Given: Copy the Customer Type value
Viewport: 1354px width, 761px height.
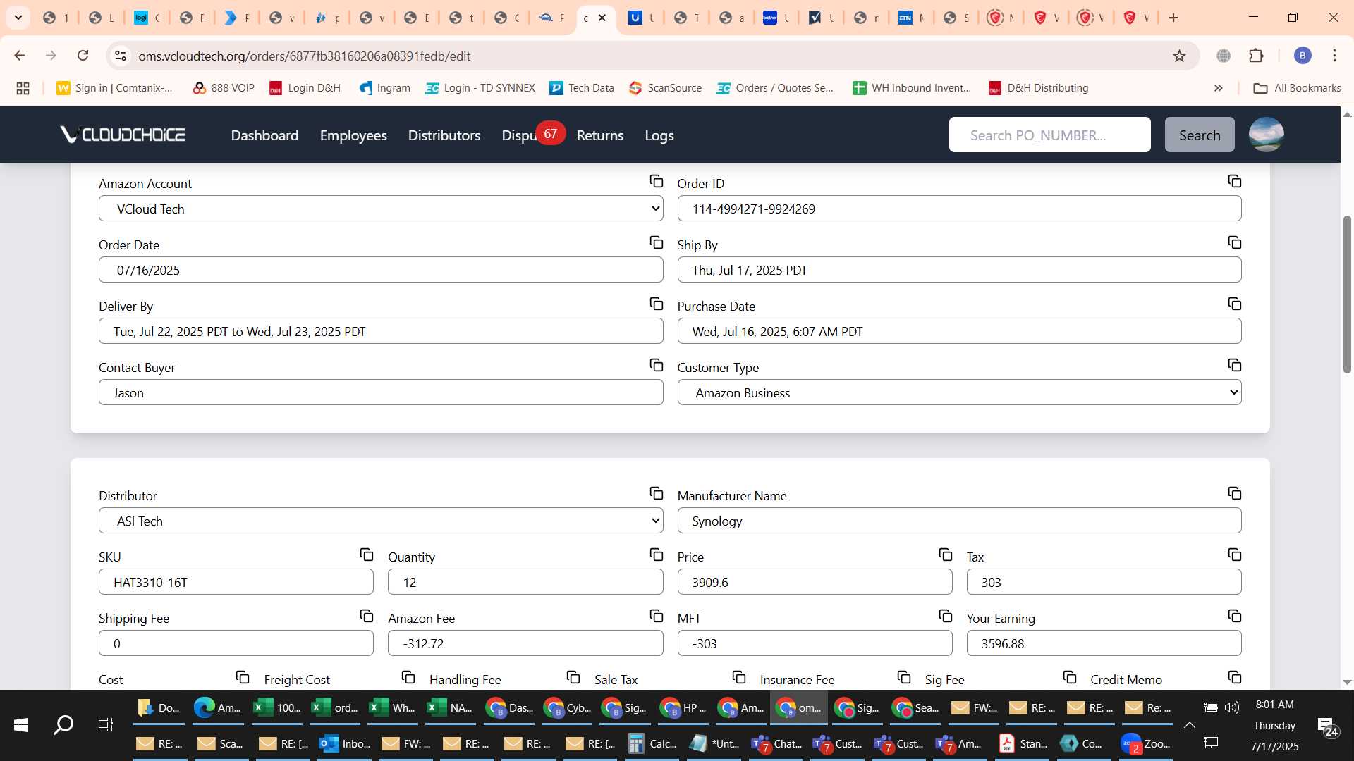Looking at the screenshot, I should 1234,366.
